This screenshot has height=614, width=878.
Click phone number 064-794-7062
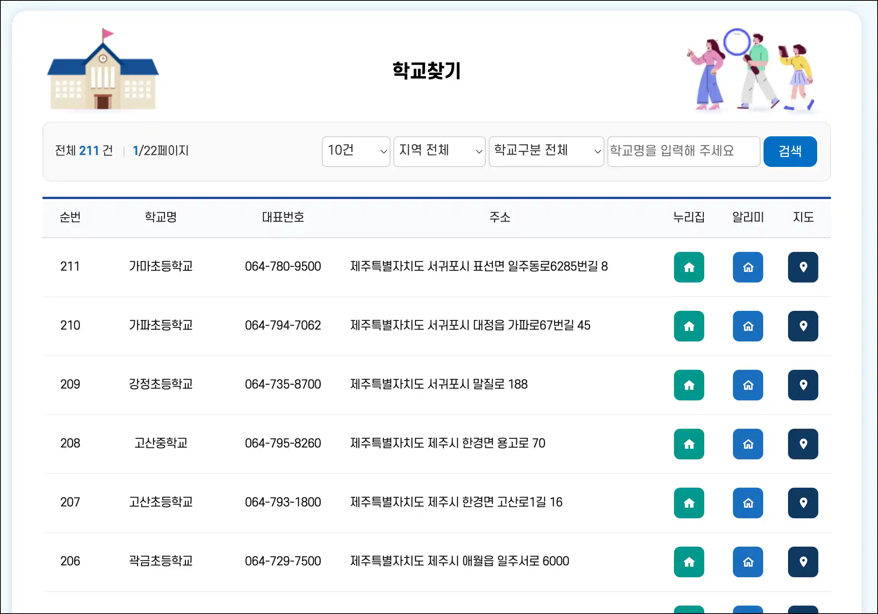tap(283, 325)
